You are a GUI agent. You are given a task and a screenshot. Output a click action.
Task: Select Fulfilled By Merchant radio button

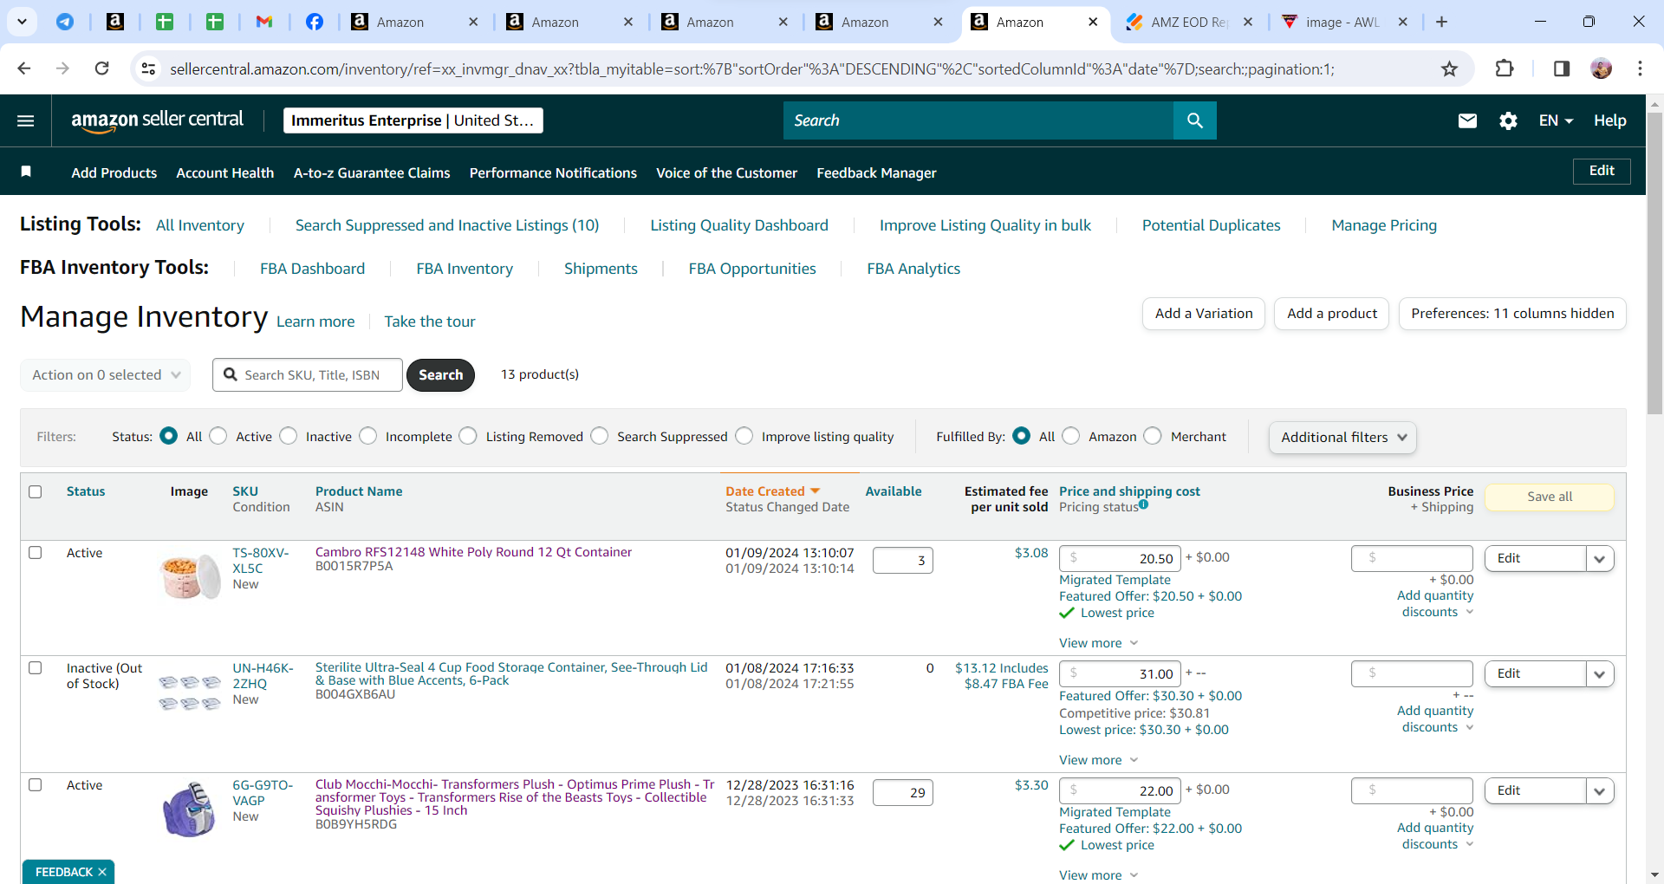click(1153, 436)
